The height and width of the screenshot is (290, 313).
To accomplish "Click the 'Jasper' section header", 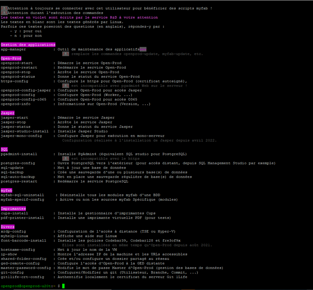I will [x=8, y=113].
